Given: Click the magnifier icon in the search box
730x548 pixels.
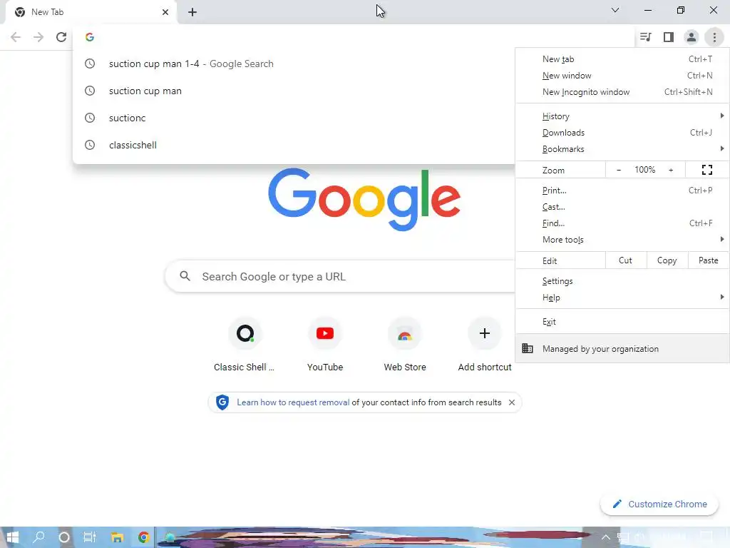Looking at the screenshot, I should (x=185, y=276).
